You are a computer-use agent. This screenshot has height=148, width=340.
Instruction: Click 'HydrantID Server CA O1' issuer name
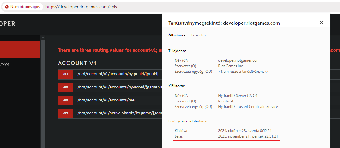coord(238,96)
